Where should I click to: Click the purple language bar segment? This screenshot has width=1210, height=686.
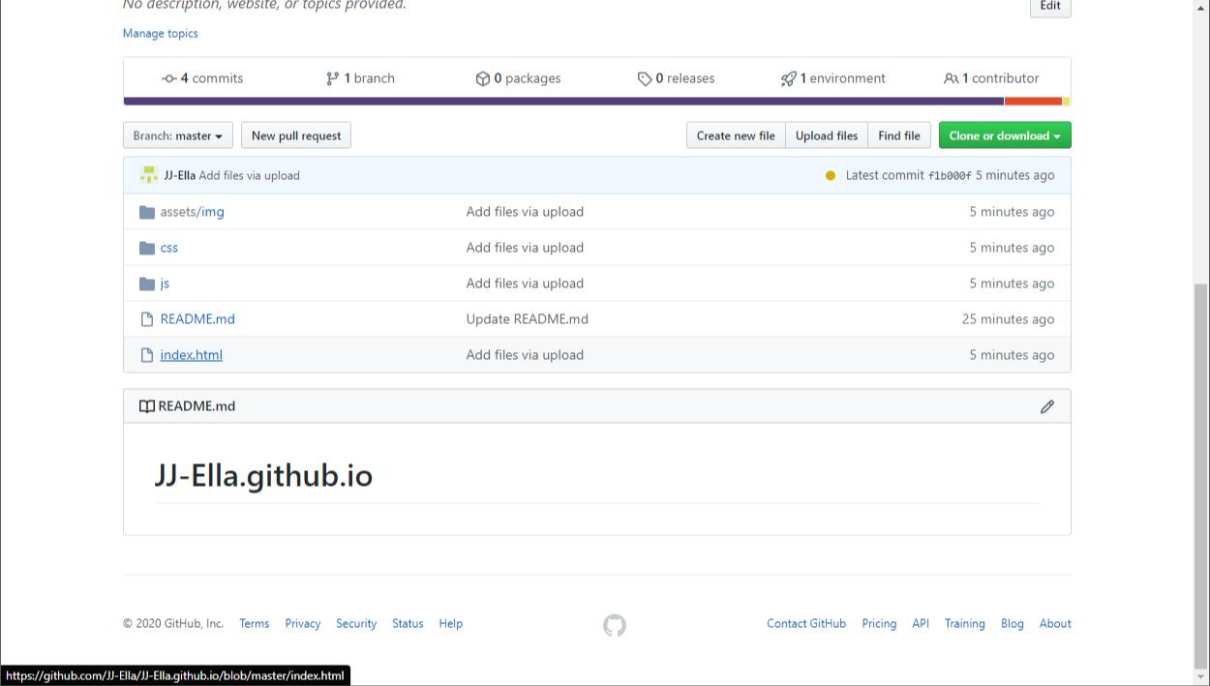click(x=563, y=101)
